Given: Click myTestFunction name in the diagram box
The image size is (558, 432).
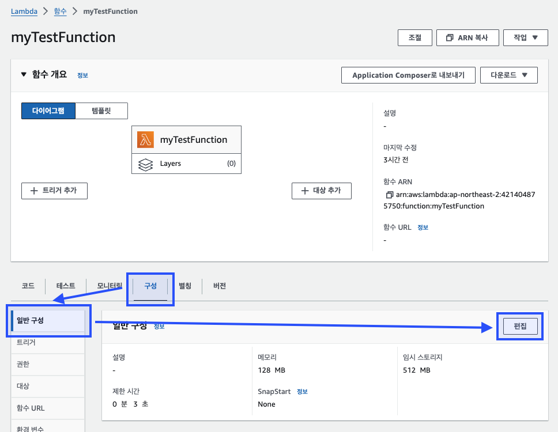Looking at the screenshot, I should click(194, 140).
